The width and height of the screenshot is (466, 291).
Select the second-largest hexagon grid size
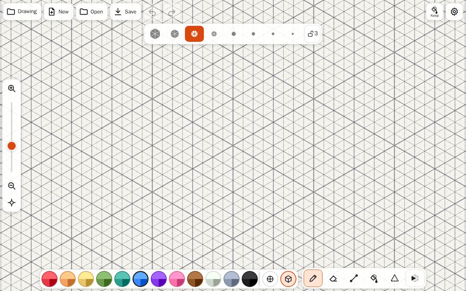click(175, 34)
